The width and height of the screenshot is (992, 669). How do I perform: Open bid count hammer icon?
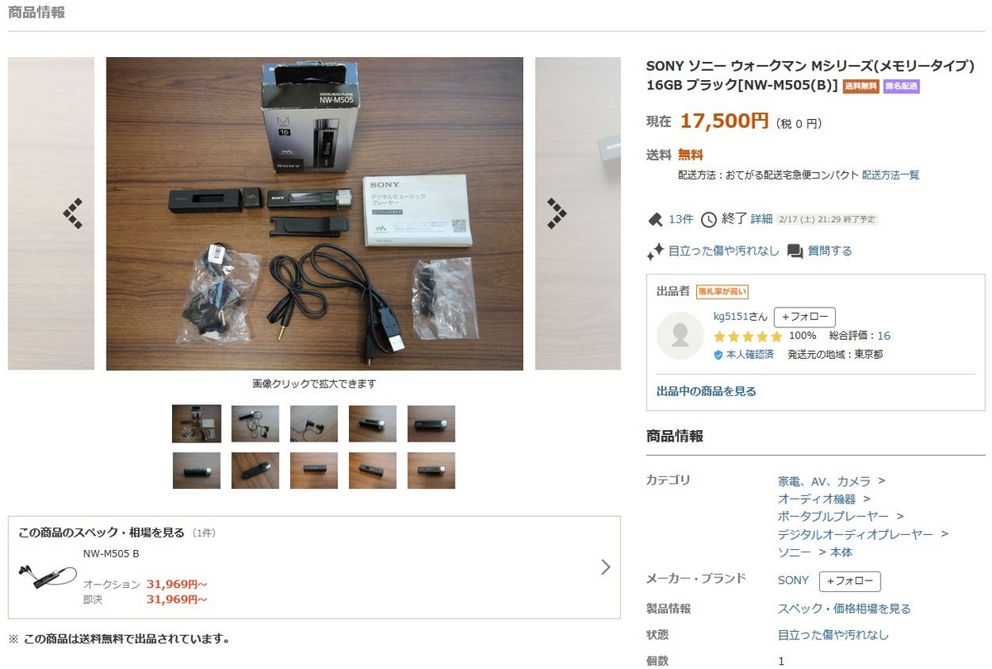coord(656,219)
